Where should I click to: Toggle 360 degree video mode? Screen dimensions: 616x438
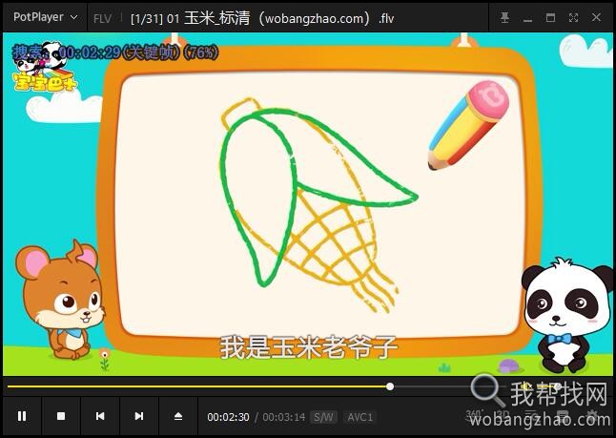pyautogui.click(x=475, y=415)
